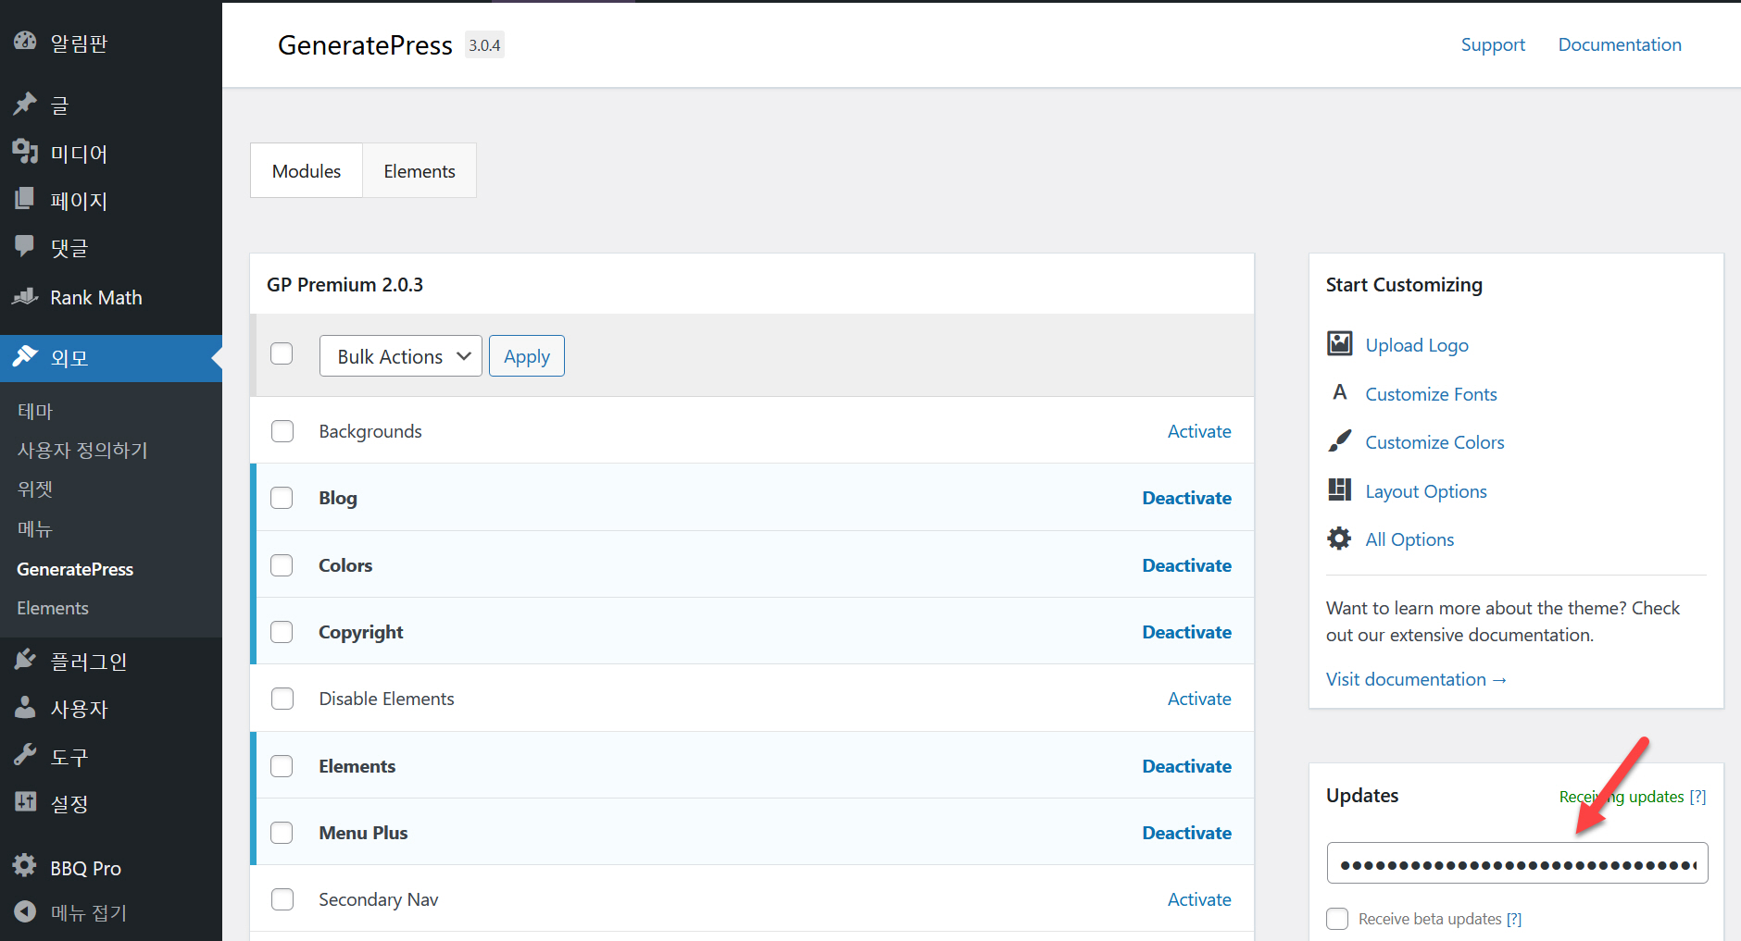This screenshot has height=941, width=1741.
Task: Activate the Secondary Nav module
Action: [1199, 899]
